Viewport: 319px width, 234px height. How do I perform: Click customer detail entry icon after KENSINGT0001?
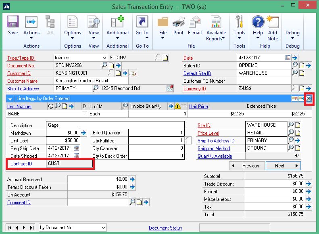tap(133, 73)
